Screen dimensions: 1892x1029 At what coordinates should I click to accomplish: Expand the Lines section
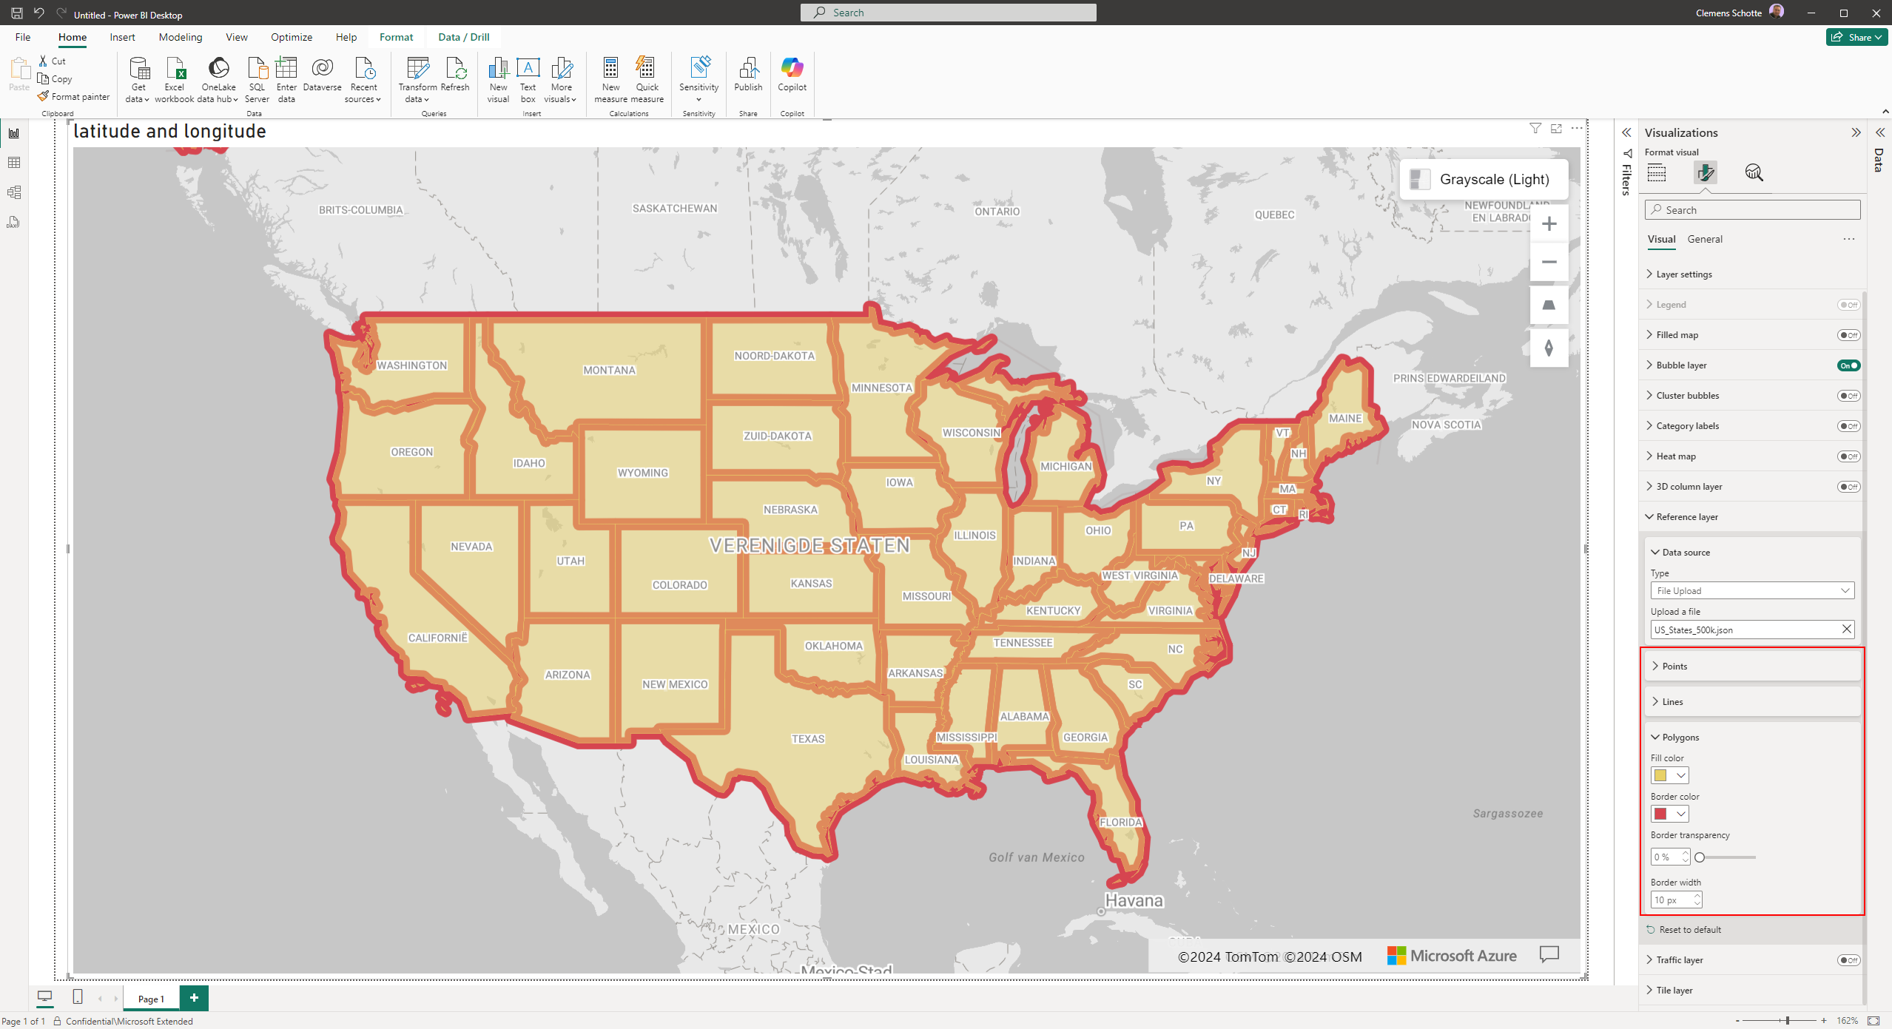coord(1672,702)
